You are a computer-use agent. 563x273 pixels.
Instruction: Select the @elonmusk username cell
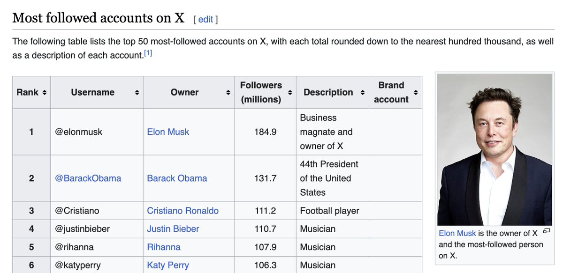[x=97, y=132]
